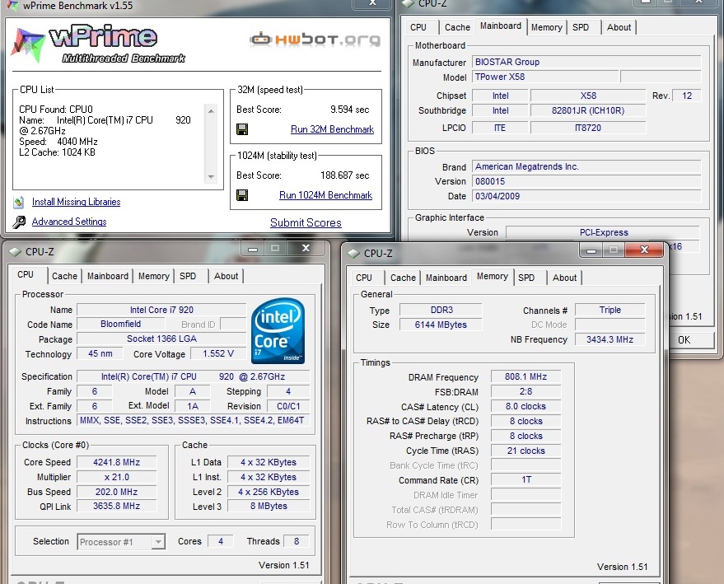The image size is (724, 584).
Task: Open the Cache tab in the CPU-Z Memory window
Action: pyautogui.click(x=403, y=278)
